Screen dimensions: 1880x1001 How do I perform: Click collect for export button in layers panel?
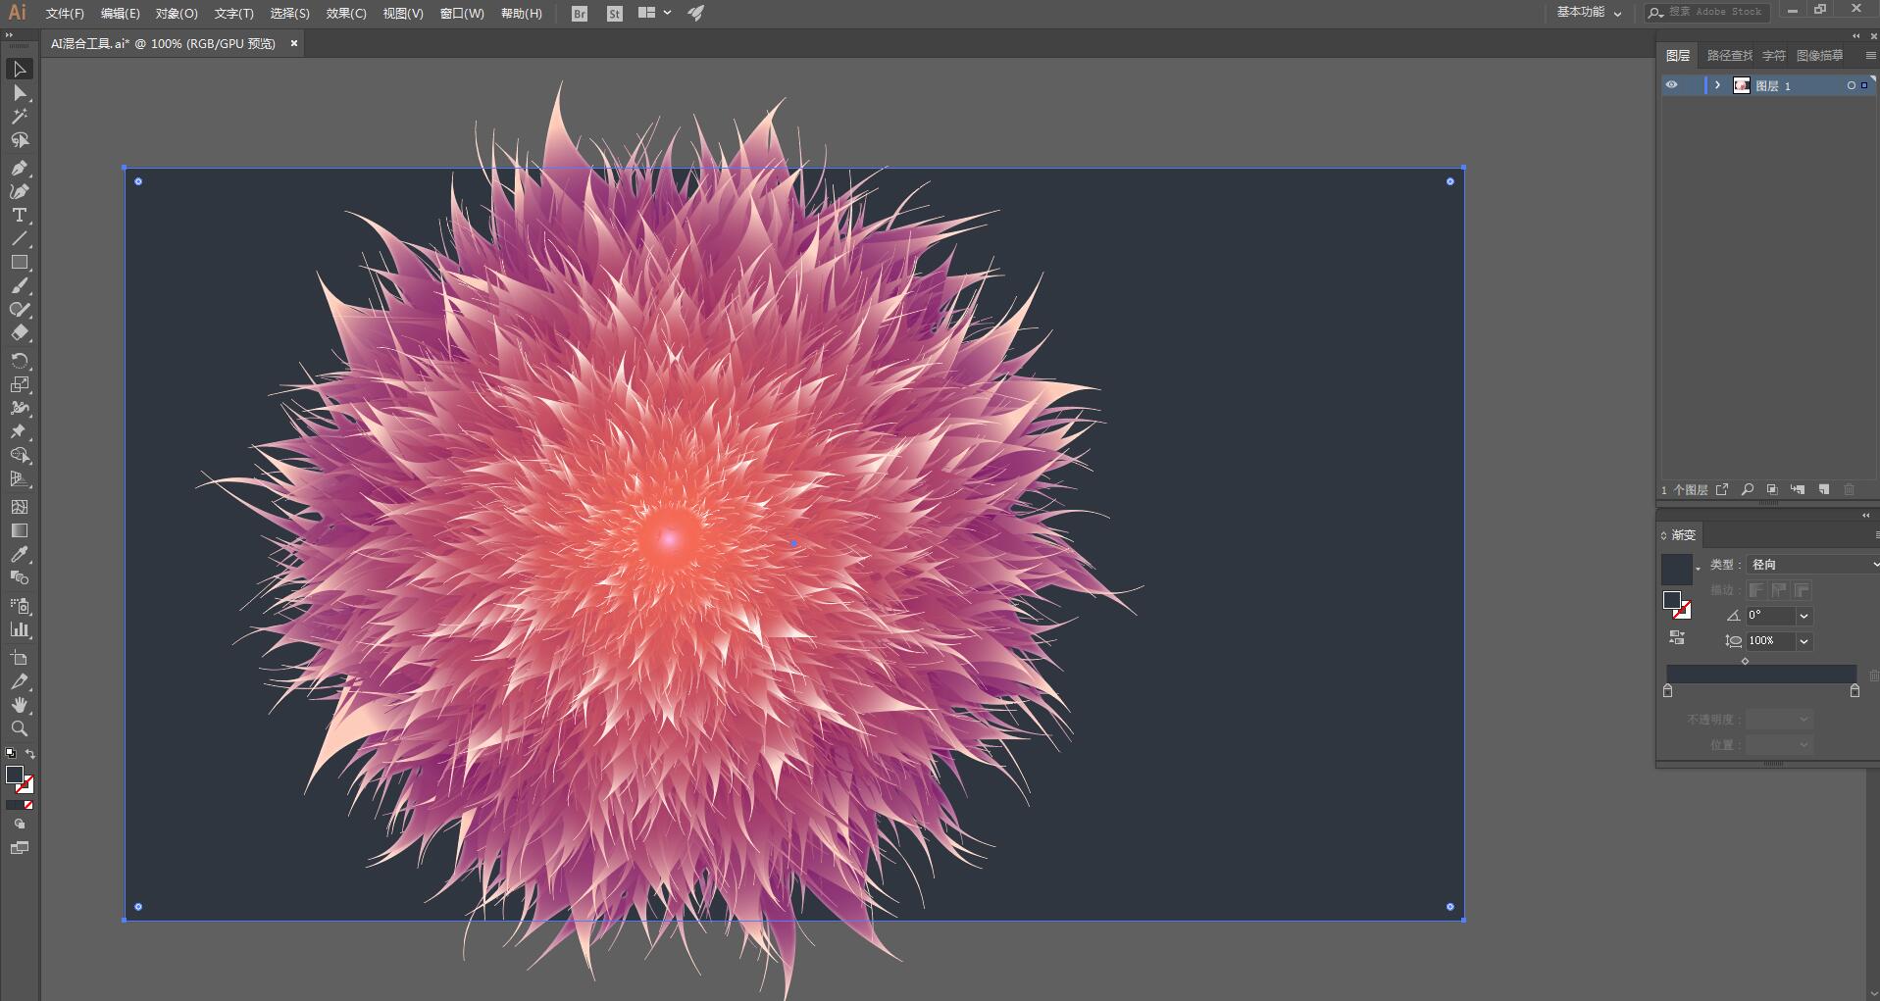point(1721,489)
